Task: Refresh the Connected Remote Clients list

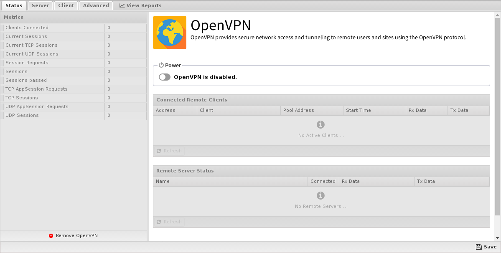Action: [169, 151]
